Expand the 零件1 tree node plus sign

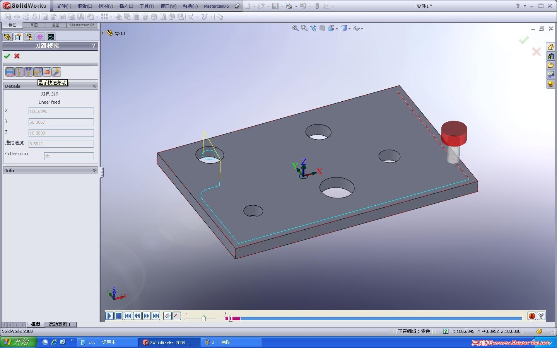pos(103,33)
